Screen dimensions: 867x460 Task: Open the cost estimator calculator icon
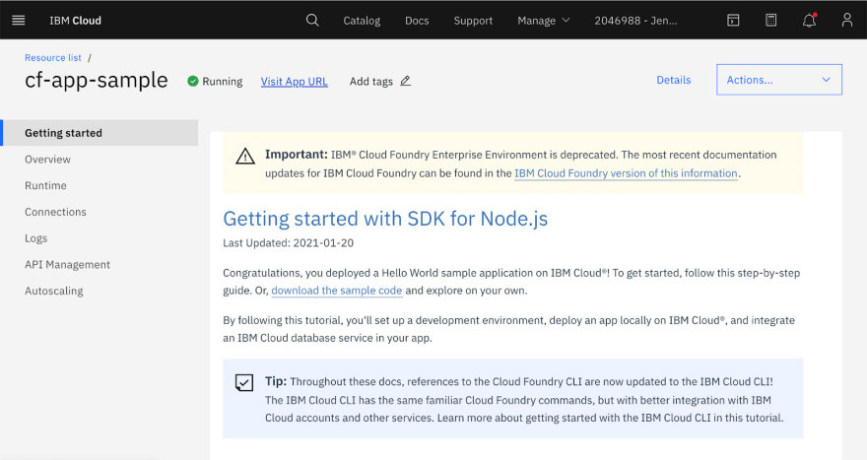pos(770,21)
